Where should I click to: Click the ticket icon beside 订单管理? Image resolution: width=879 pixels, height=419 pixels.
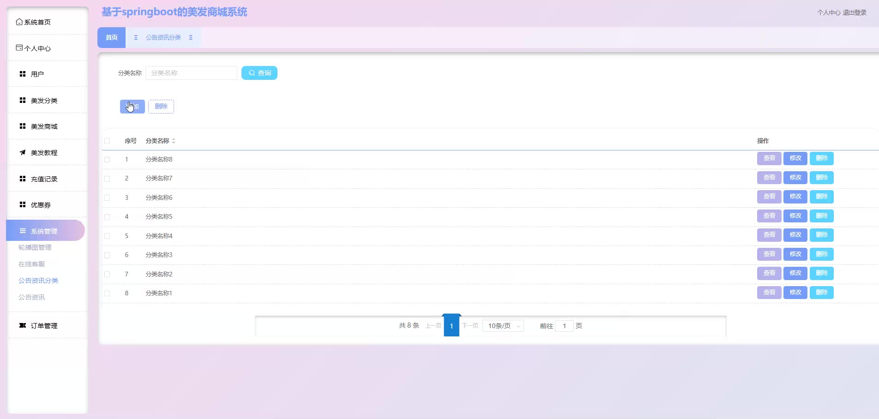(x=23, y=325)
